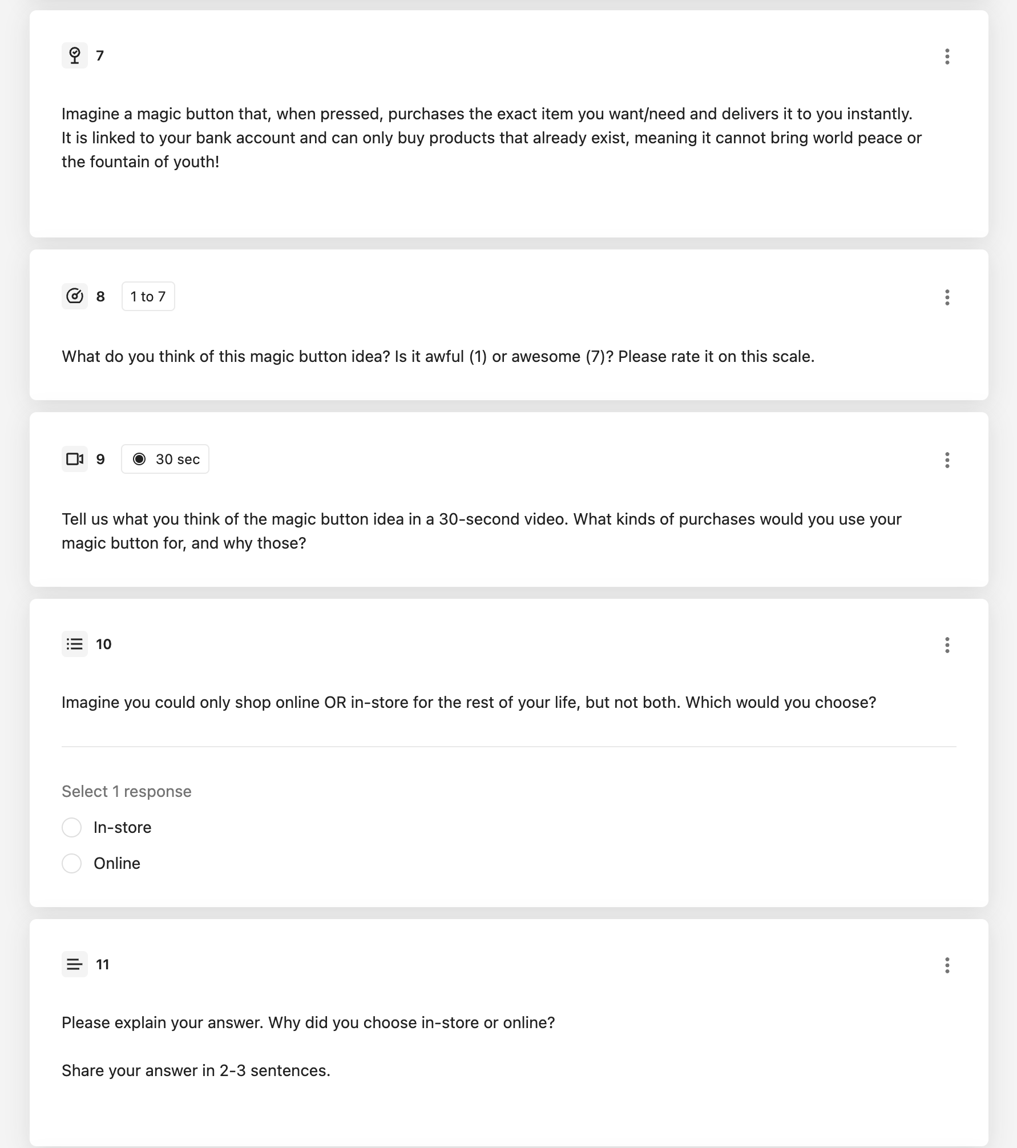This screenshot has width=1017, height=1148.
Task: Click the Select 1 response label
Action: click(127, 791)
